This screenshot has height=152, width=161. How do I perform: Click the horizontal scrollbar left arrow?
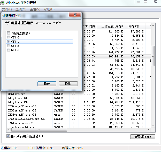tap(9, 129)
